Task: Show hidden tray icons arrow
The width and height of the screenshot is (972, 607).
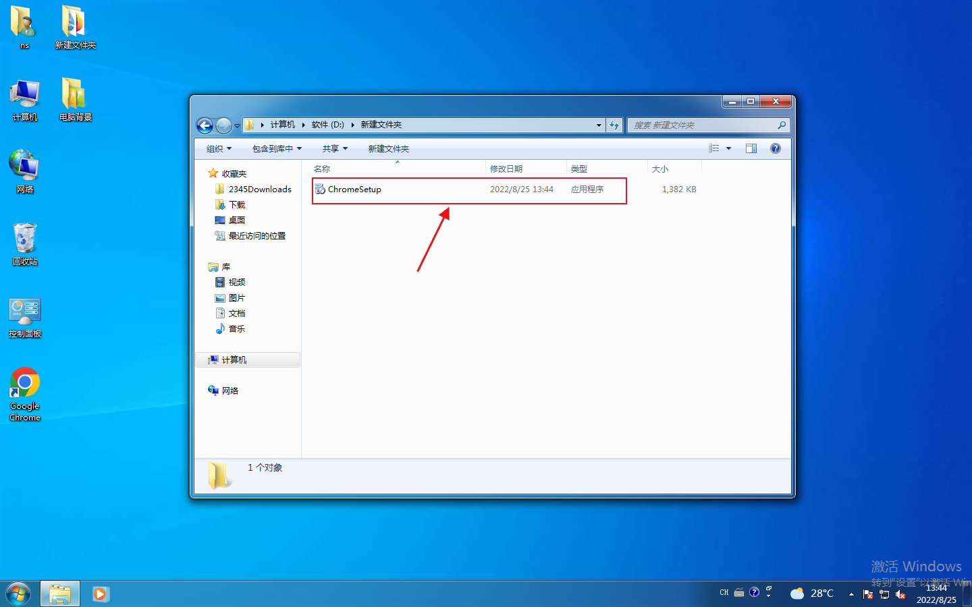Action: (x=851, y=594)
